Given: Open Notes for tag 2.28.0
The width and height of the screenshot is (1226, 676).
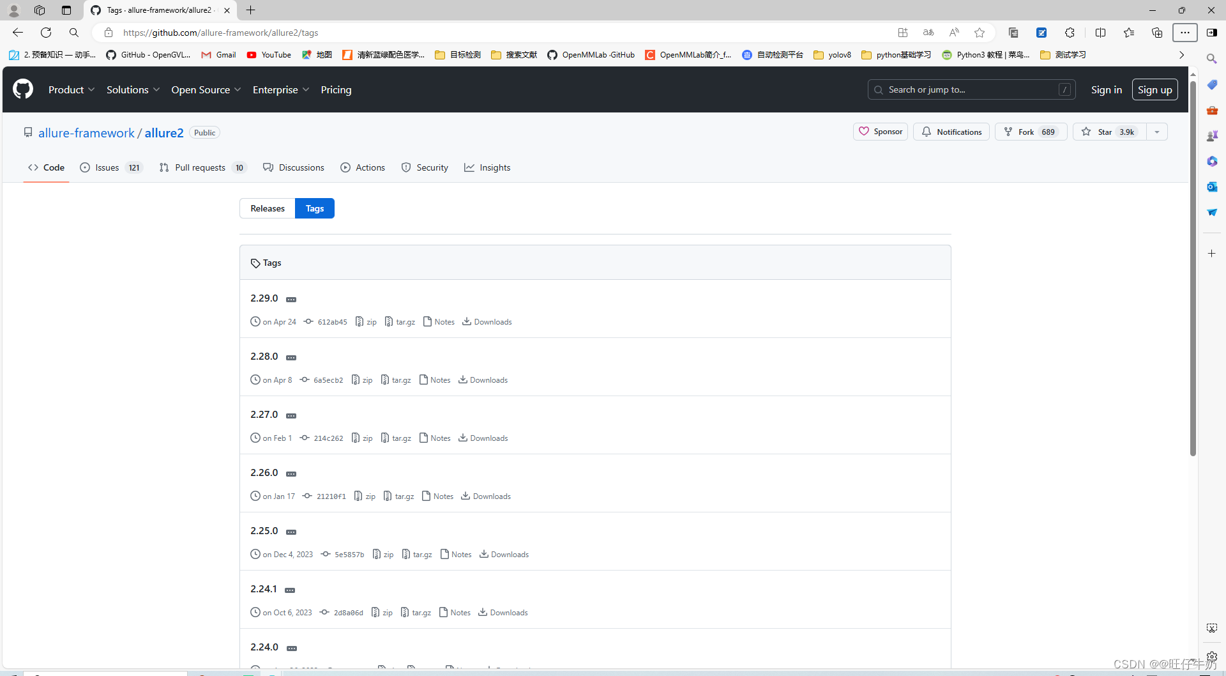Looking at the screenshot, I should (435, 380).
